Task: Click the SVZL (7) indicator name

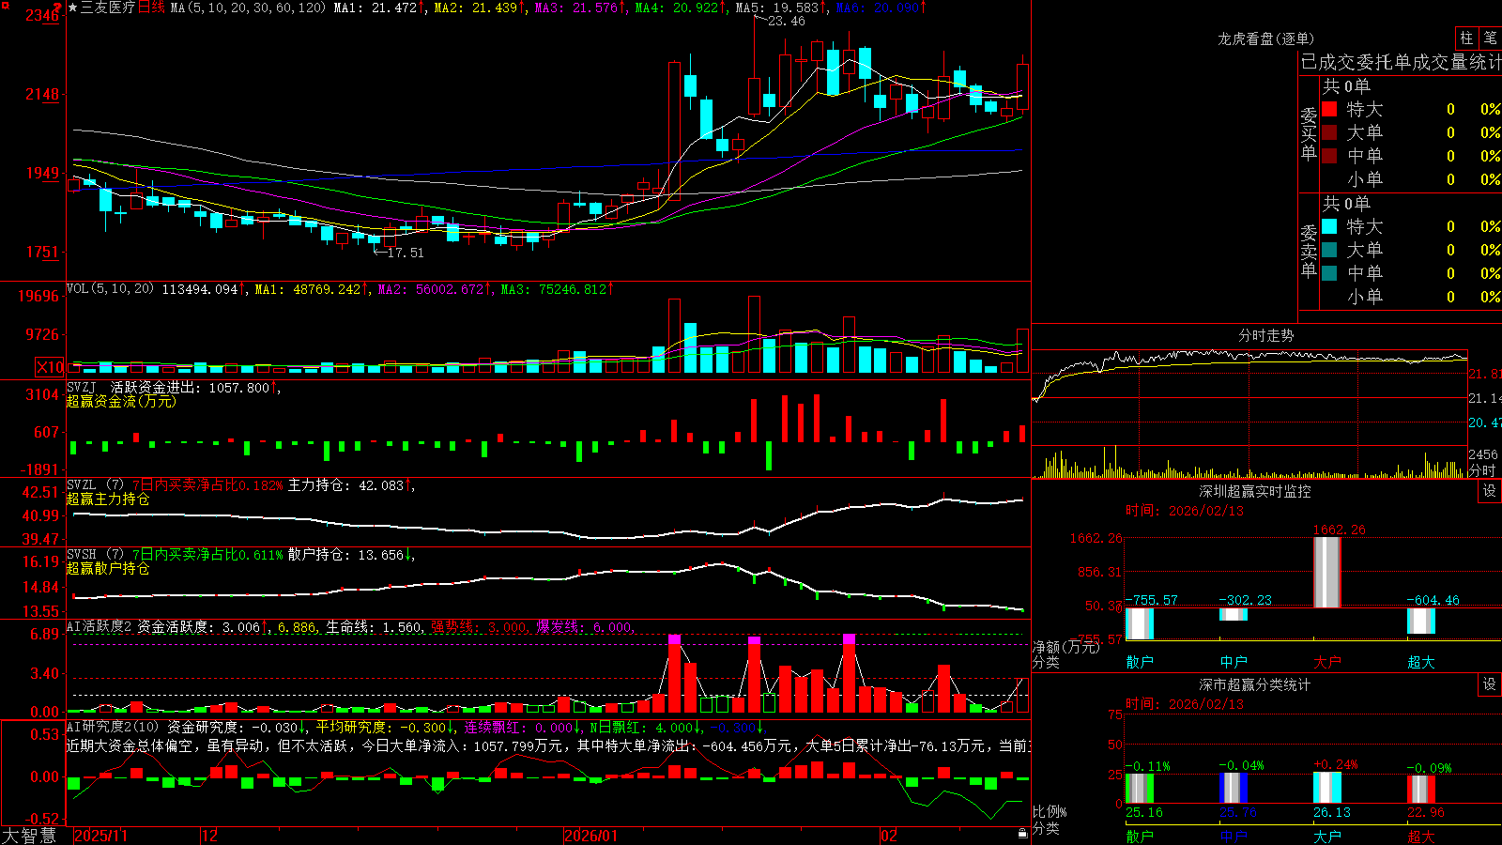Action: tap(95, 485)
